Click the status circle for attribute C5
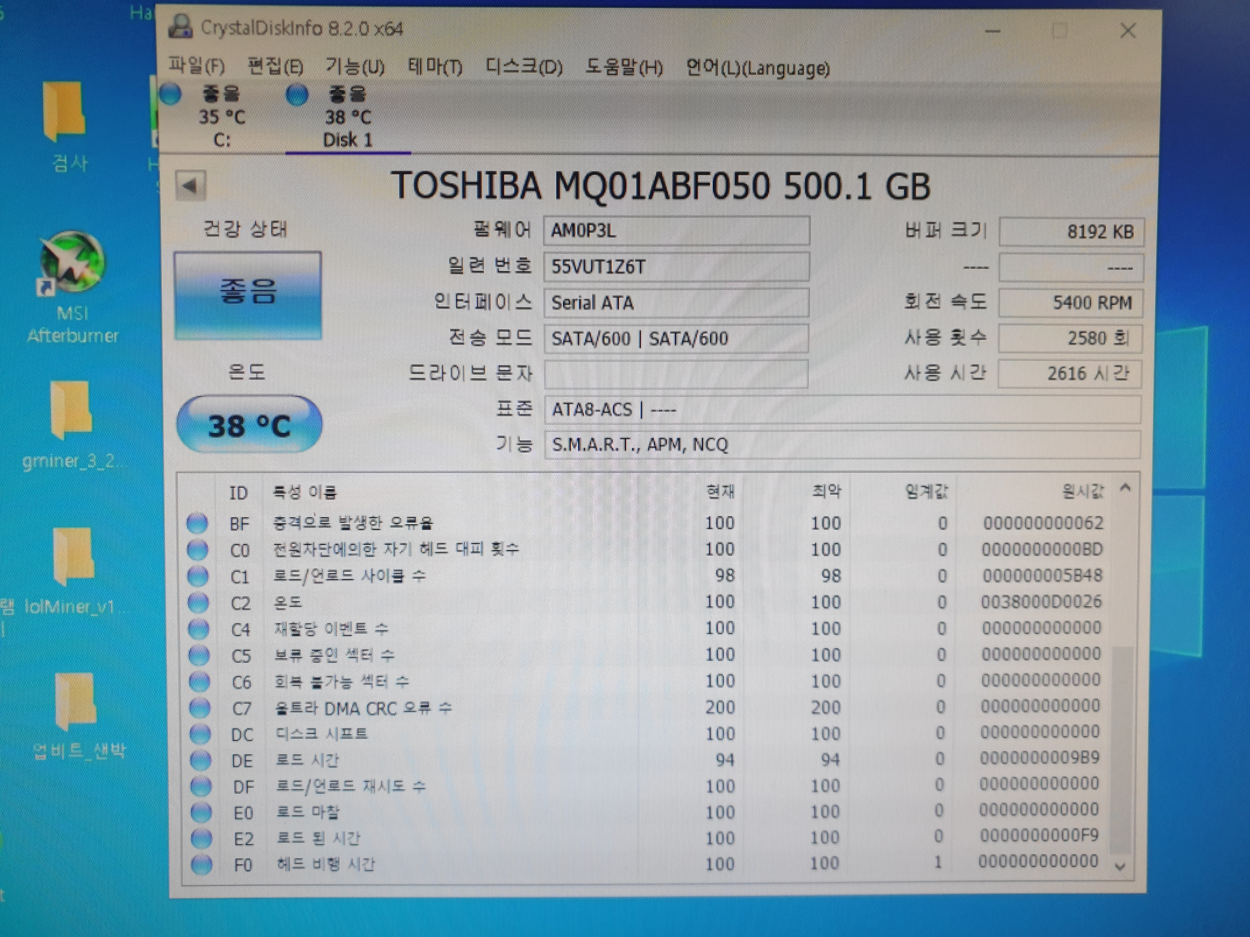This screenshot has width=1250, height=937. (199, 655)
